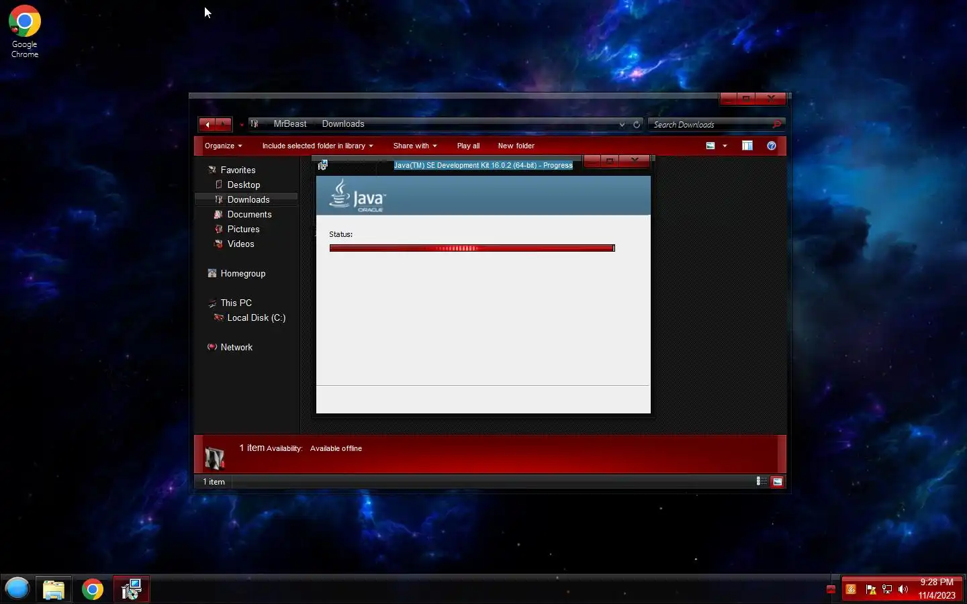Image resolution: width=967 pixels, height=604 pixels.
Task: Go back using the Explorer back arrow
Action: point(208,124)
